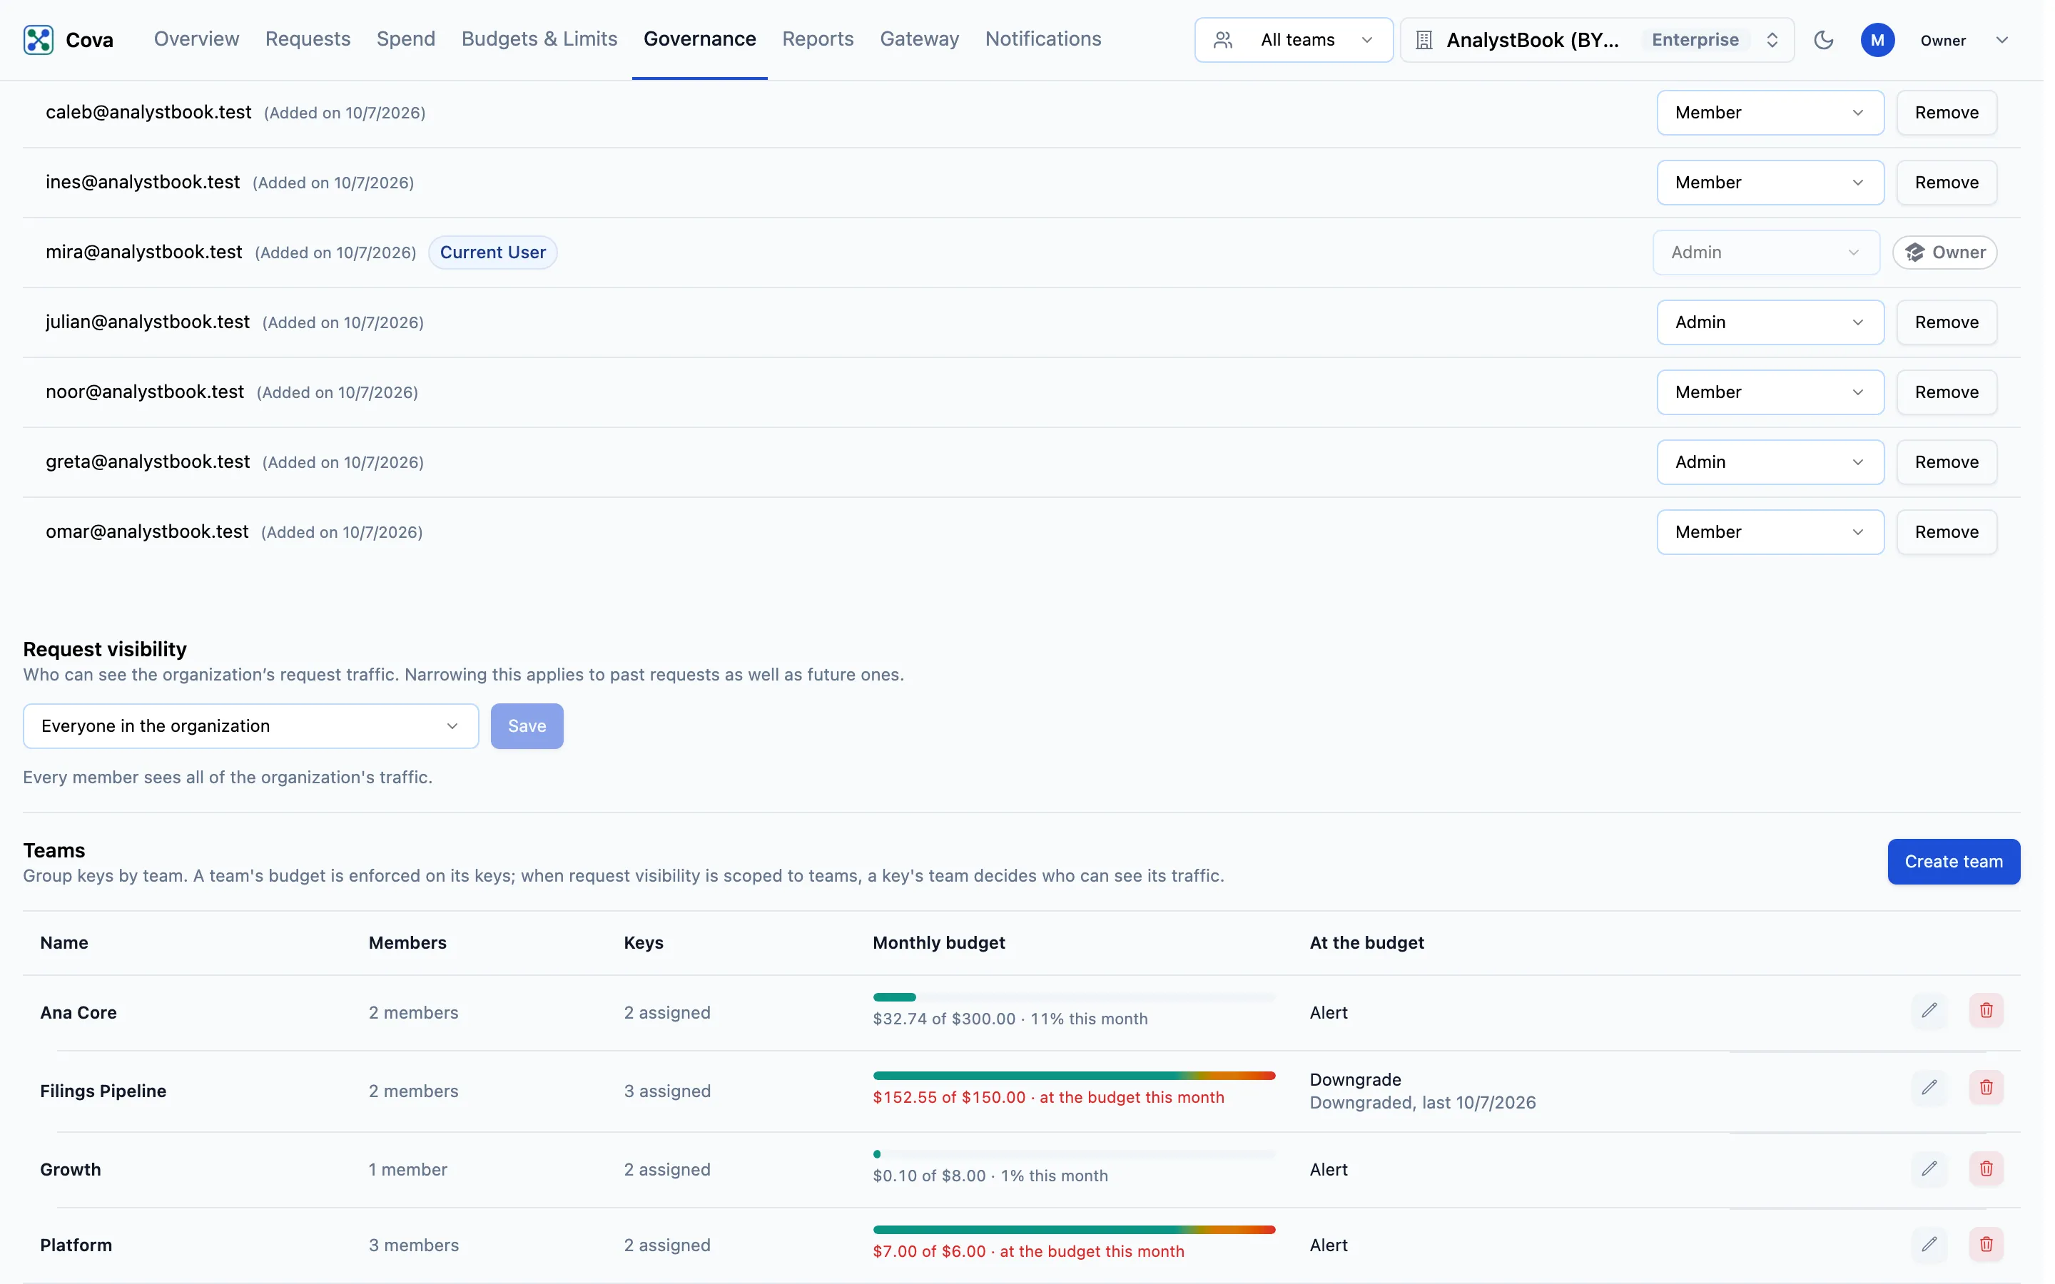2055x1284 pixels.
Task: Click the Platform team name
Action: (x=76, y=1245)
